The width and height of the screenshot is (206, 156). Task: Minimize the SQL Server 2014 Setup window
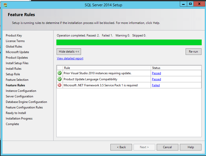click(183, 4)
